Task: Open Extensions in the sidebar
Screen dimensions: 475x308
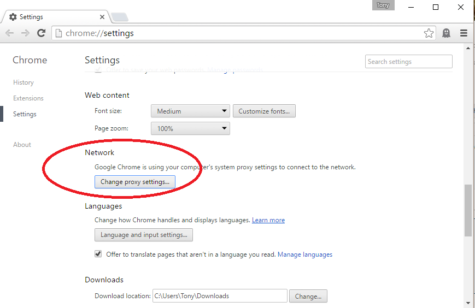Action: pos(28,98)
